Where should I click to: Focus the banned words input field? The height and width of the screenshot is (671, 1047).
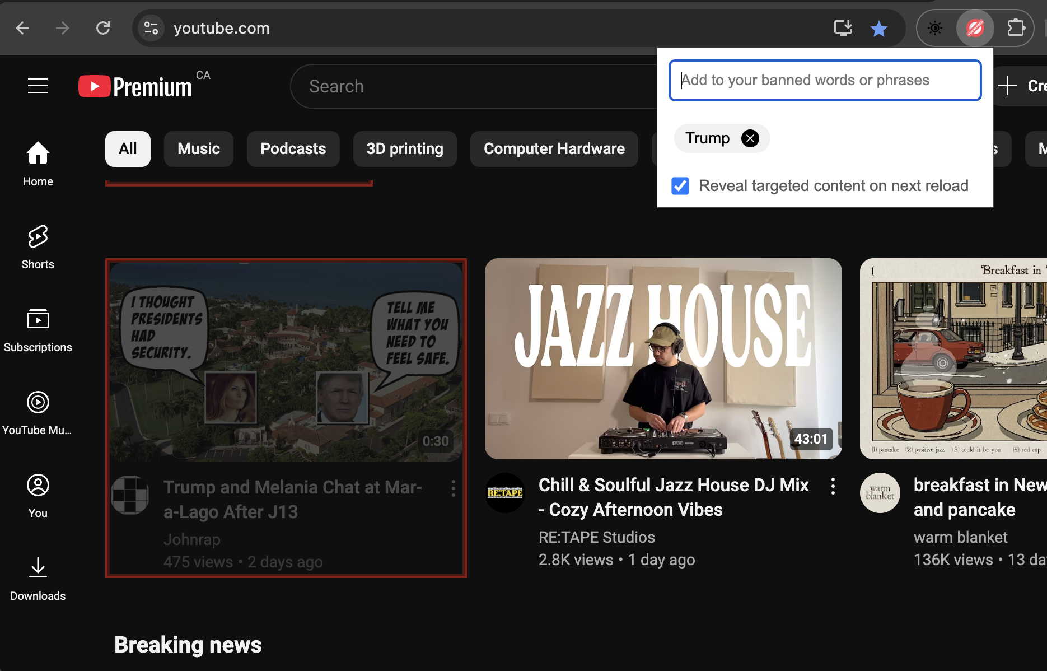point(825,80)
